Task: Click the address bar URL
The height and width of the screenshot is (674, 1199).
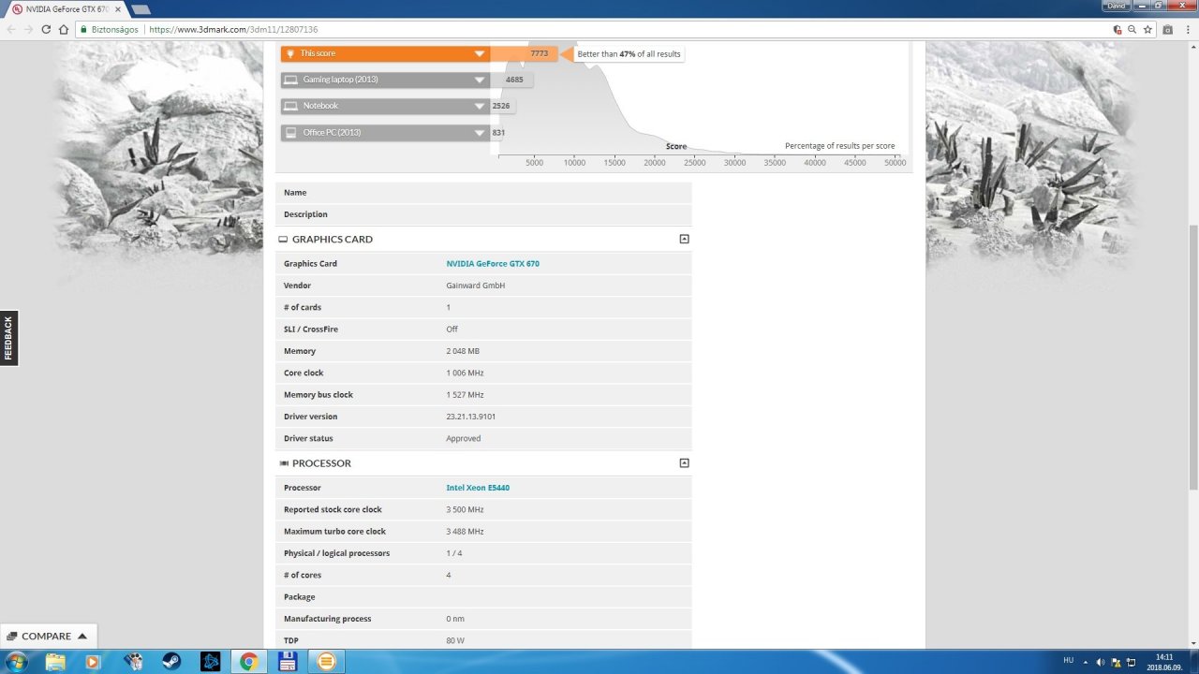Action: pos(233,29)
